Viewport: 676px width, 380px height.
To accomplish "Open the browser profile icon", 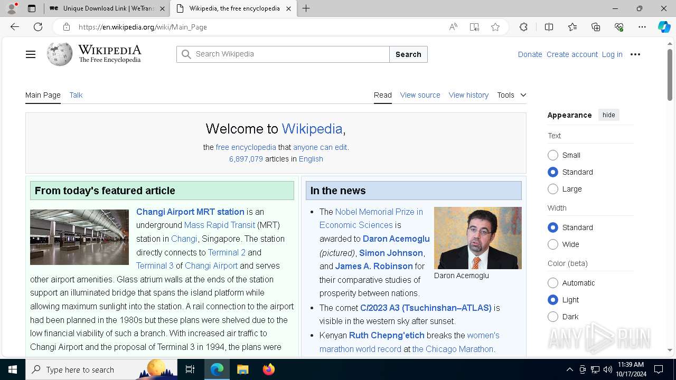I will click(x=12, y=8).
